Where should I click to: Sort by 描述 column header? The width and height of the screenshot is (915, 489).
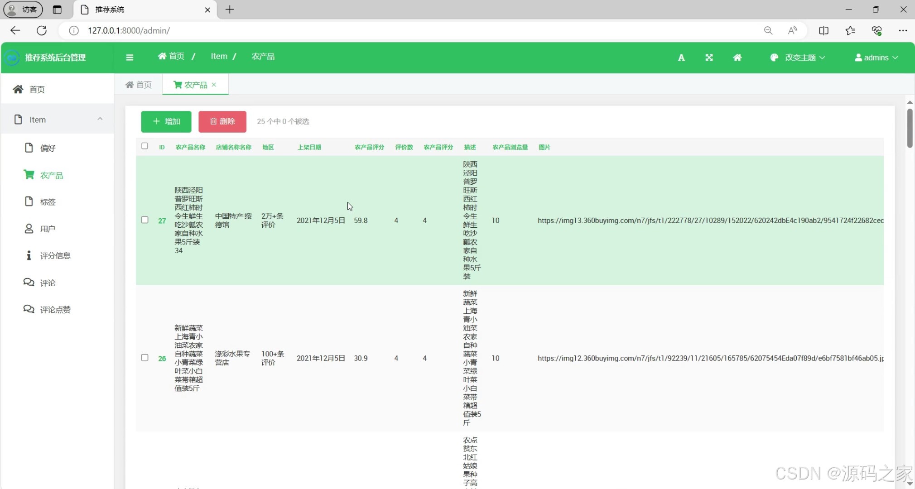(x=470, y=147)
